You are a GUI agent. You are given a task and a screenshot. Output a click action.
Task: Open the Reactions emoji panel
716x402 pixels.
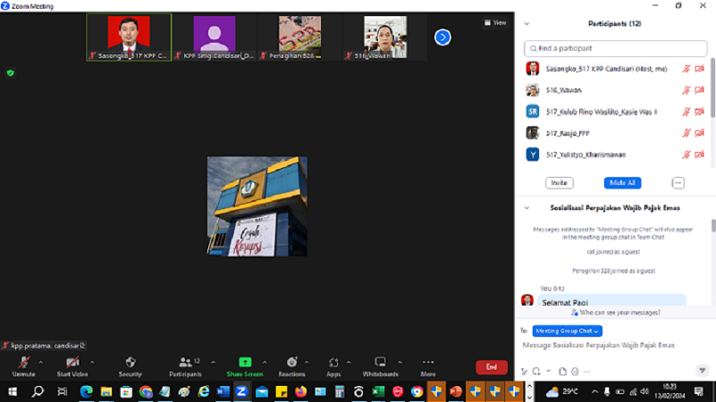291,363
